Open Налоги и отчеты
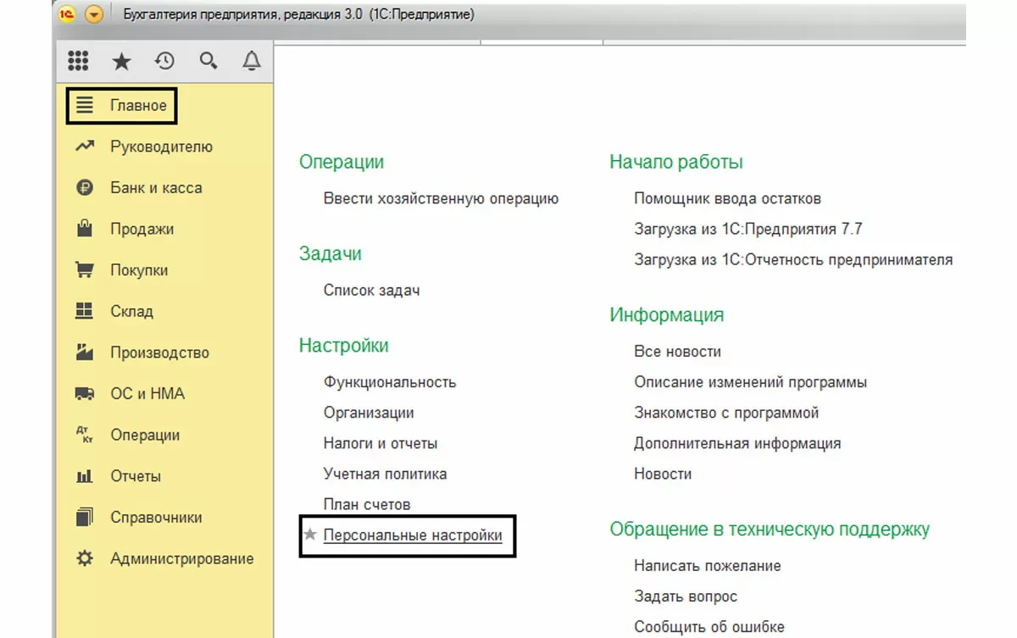The height and width of the screenshot is (638, 1017). 381,443
